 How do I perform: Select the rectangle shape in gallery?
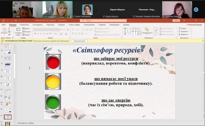coord(133,29)
